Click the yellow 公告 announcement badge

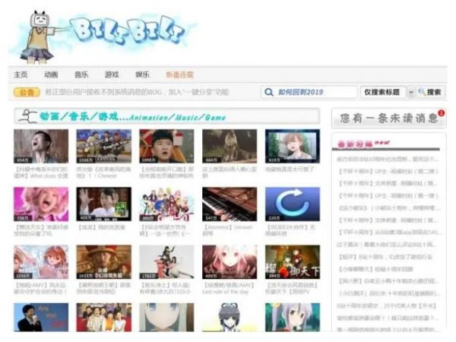click(27, 93)
